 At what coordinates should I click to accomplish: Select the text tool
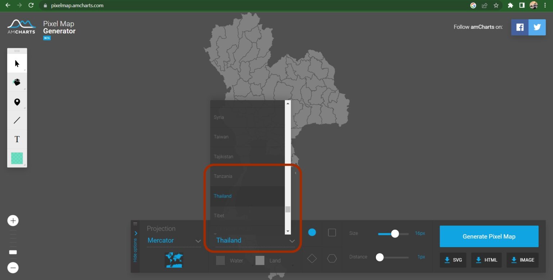tap(17, 139)
